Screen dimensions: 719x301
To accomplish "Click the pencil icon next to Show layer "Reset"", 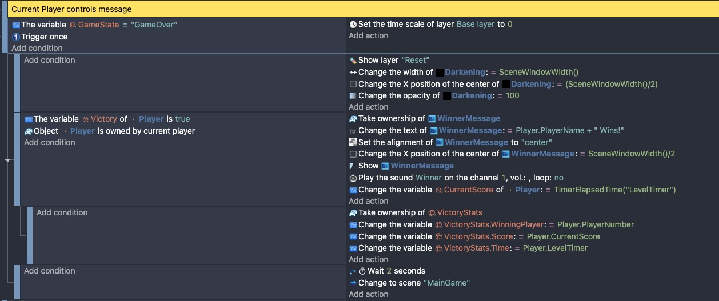I will click(353, 61).
